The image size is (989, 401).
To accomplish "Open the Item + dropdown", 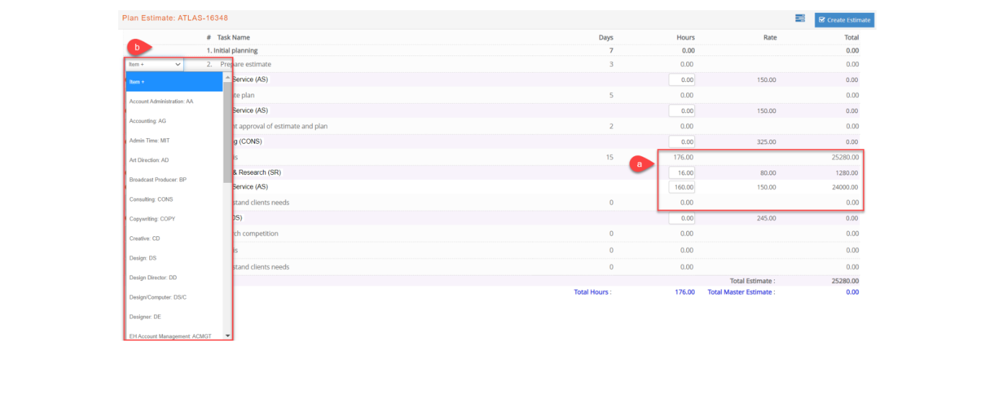I will 154,64.
